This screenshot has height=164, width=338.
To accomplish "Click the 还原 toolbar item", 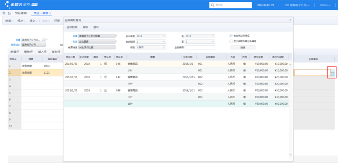I will 57,21.
